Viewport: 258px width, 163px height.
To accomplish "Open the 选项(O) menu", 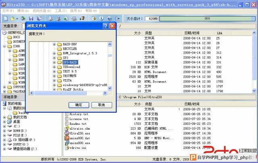I will point(76,11).
